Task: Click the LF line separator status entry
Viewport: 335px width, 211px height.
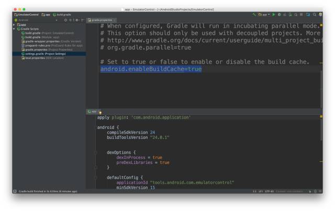Action: 261,191
